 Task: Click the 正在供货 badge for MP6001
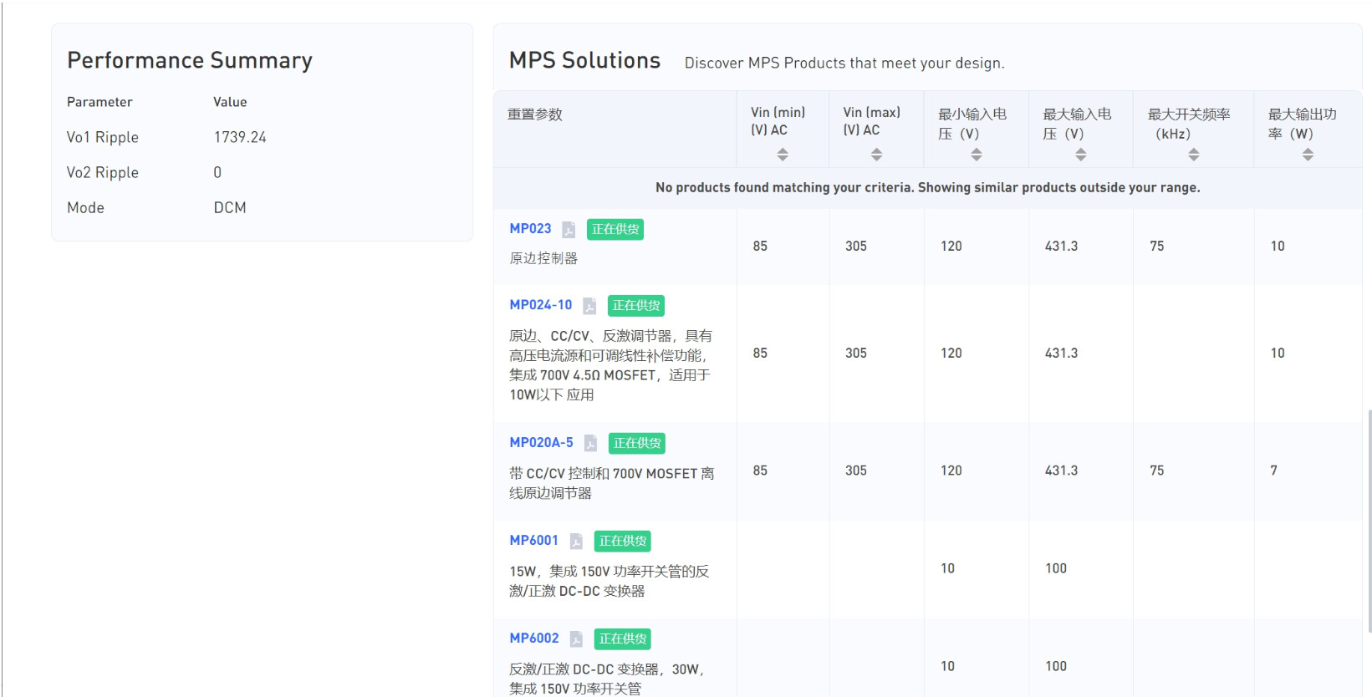[623, 541]
